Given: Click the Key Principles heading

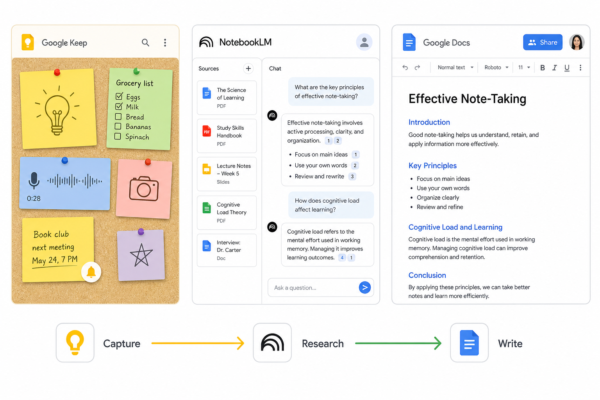Looking at the screenshot, I should 432,166.
